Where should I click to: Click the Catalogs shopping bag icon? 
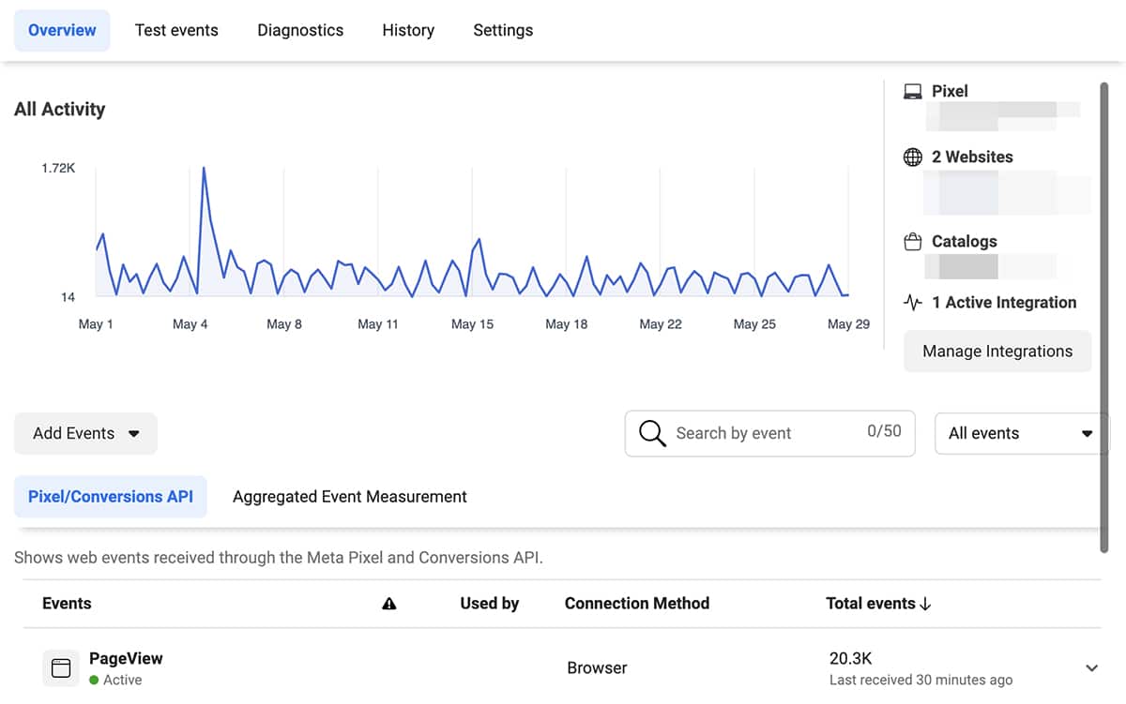[912, 242]
